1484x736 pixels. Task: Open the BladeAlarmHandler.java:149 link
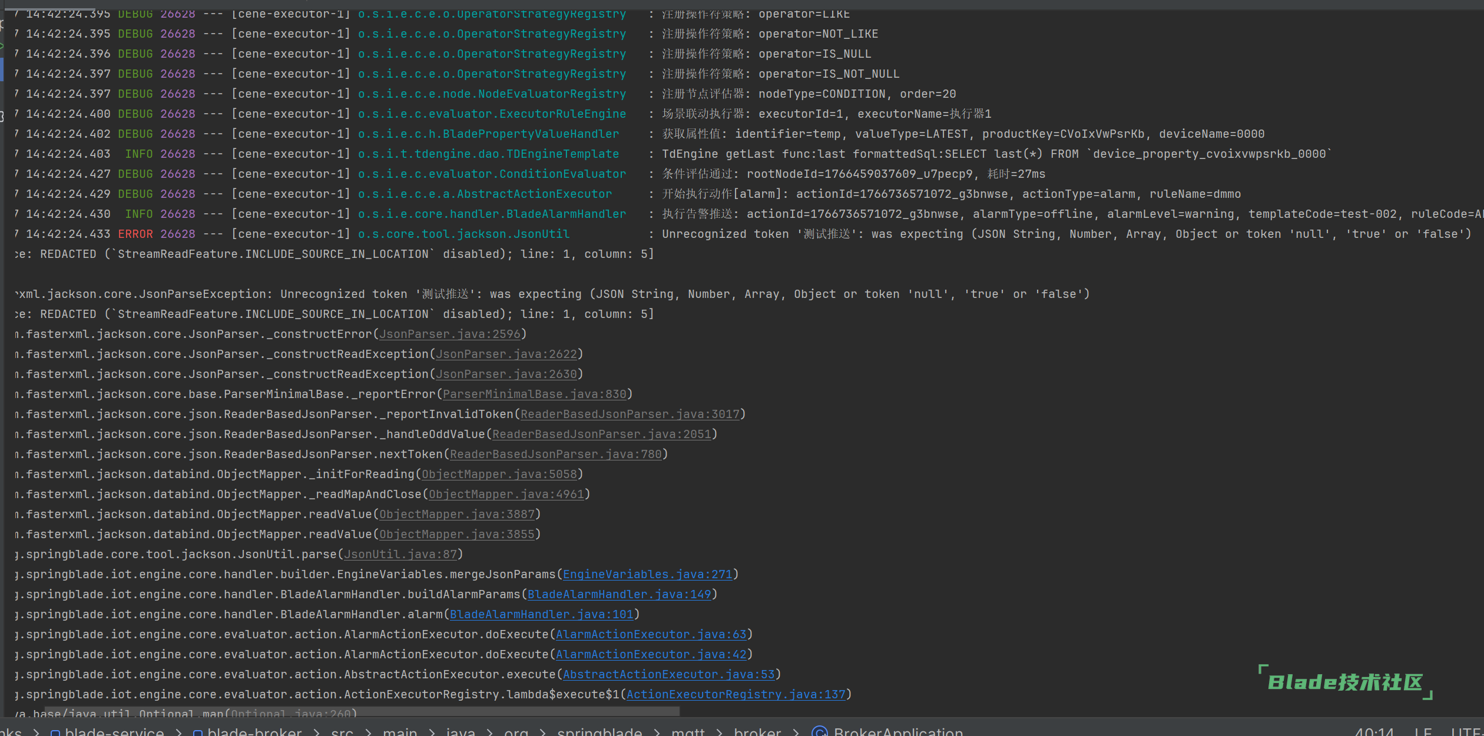coord(619,594)
